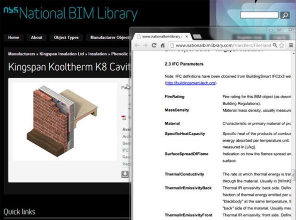
Task: Follow the buildingsmart-tech.org hyperlink
Action: tap(191, 83)
